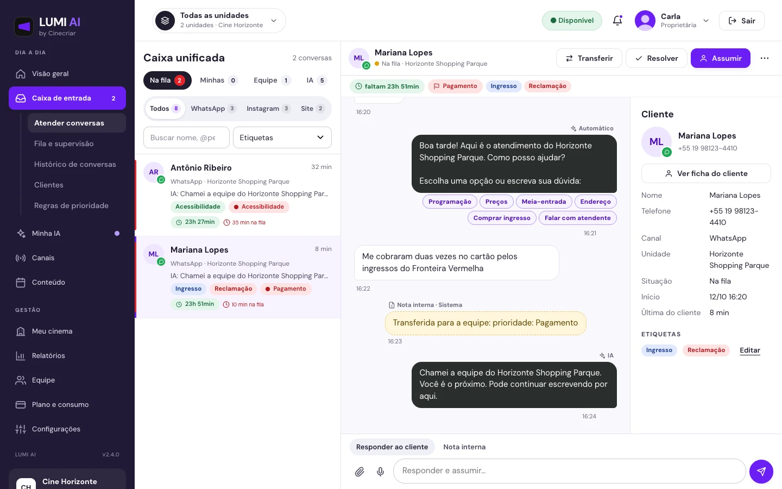
Task: Start voice recording with microphone icon
Action: [381, 472]
